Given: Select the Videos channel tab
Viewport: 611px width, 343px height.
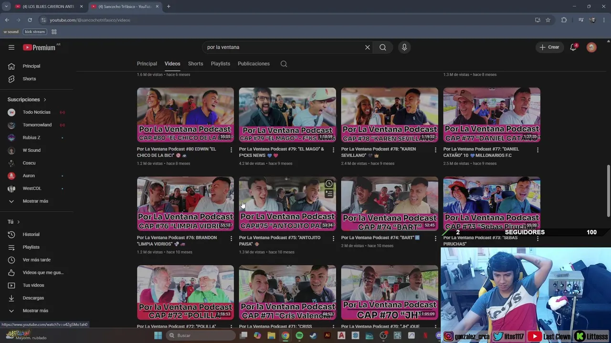Looking at the screenshot, I should point(172,64).
